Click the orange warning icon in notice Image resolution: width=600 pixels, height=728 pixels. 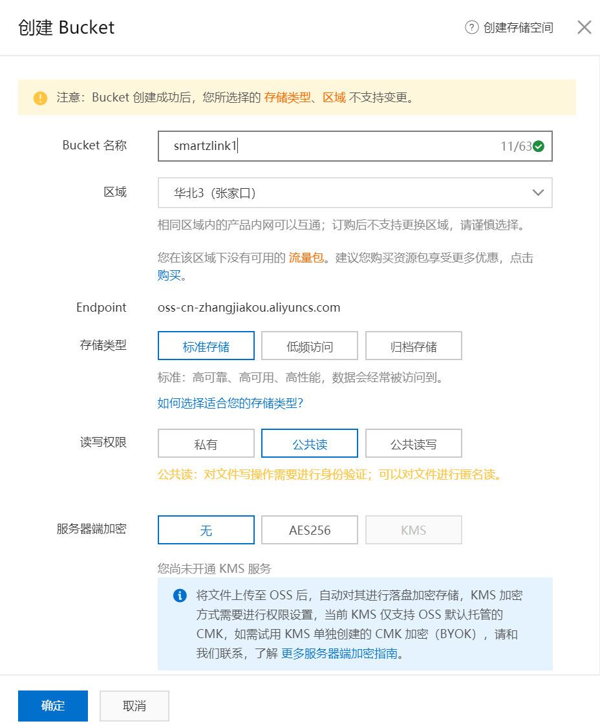tap(40, 98)
